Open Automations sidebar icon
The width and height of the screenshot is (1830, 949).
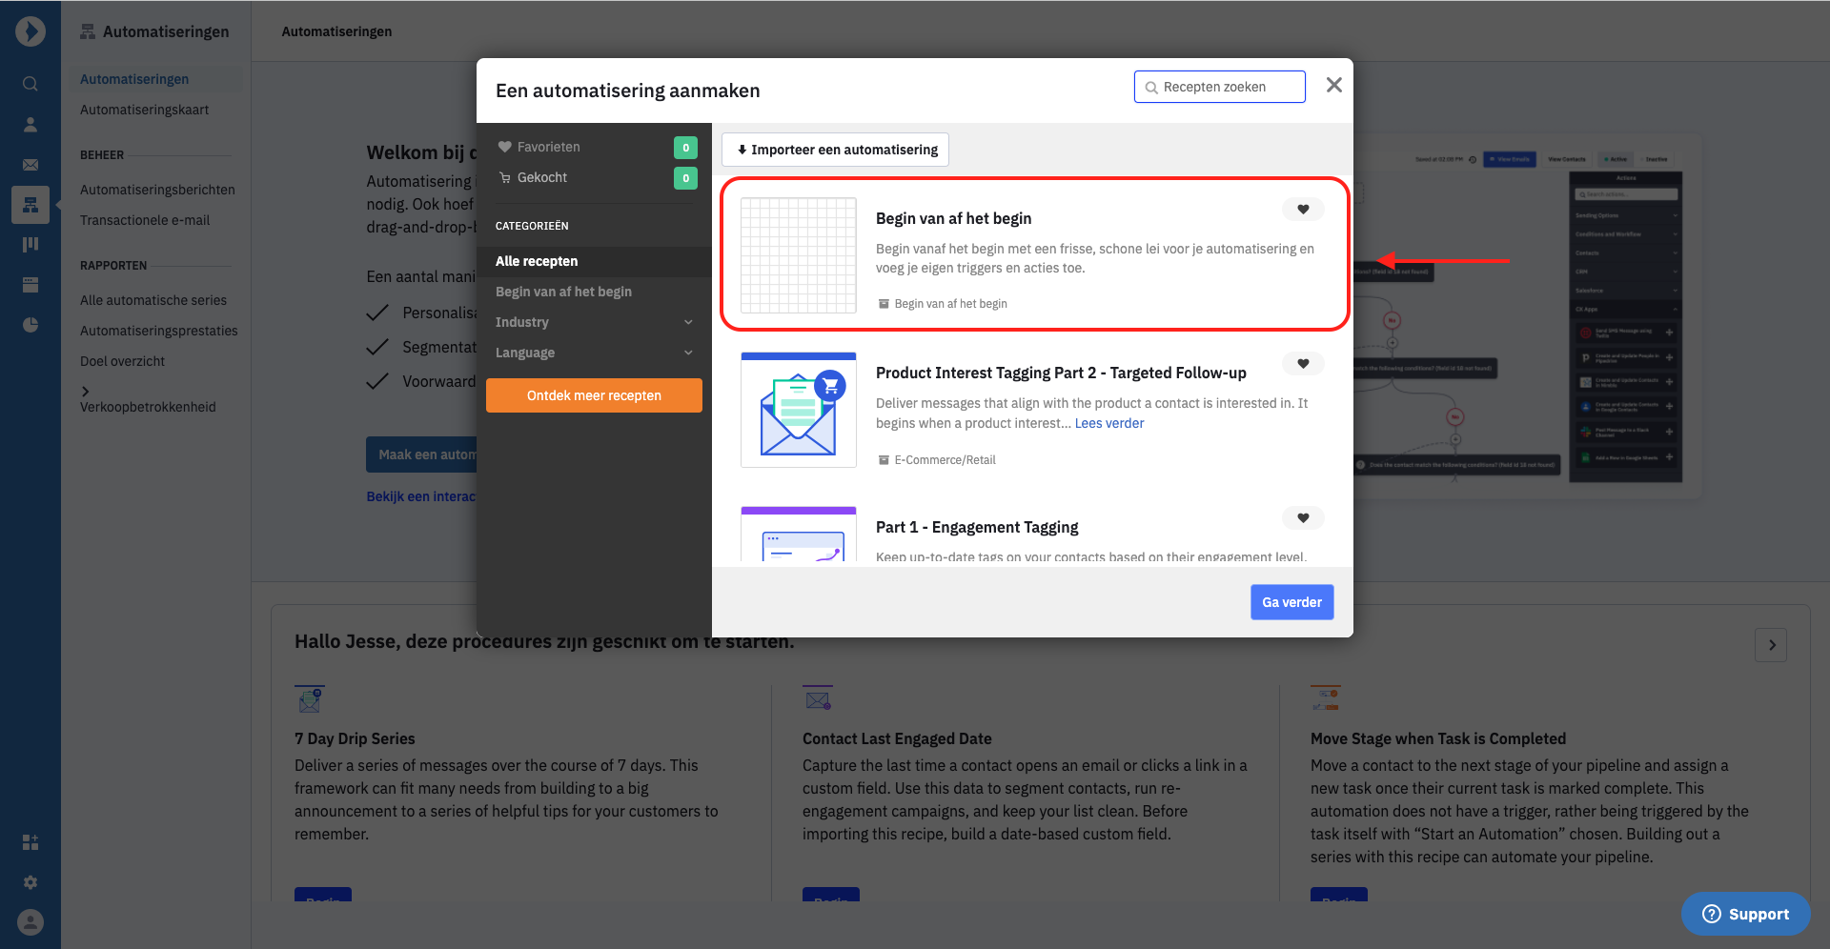30,205
